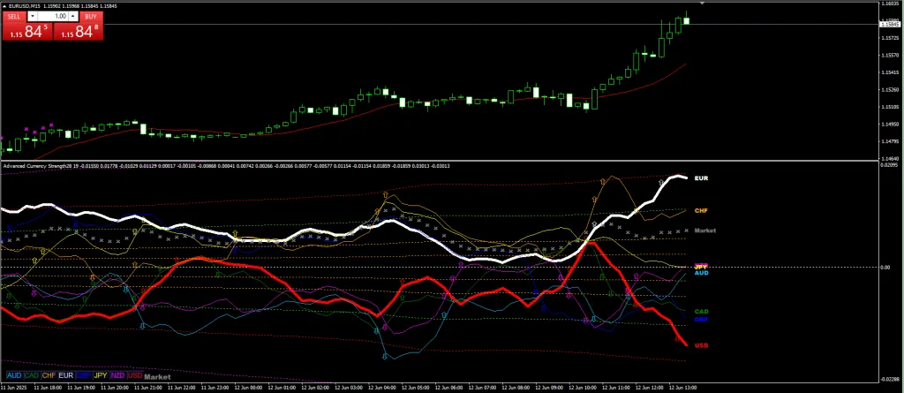
Task: Toggle the AUD currency button
Action: tap(14, 375)
